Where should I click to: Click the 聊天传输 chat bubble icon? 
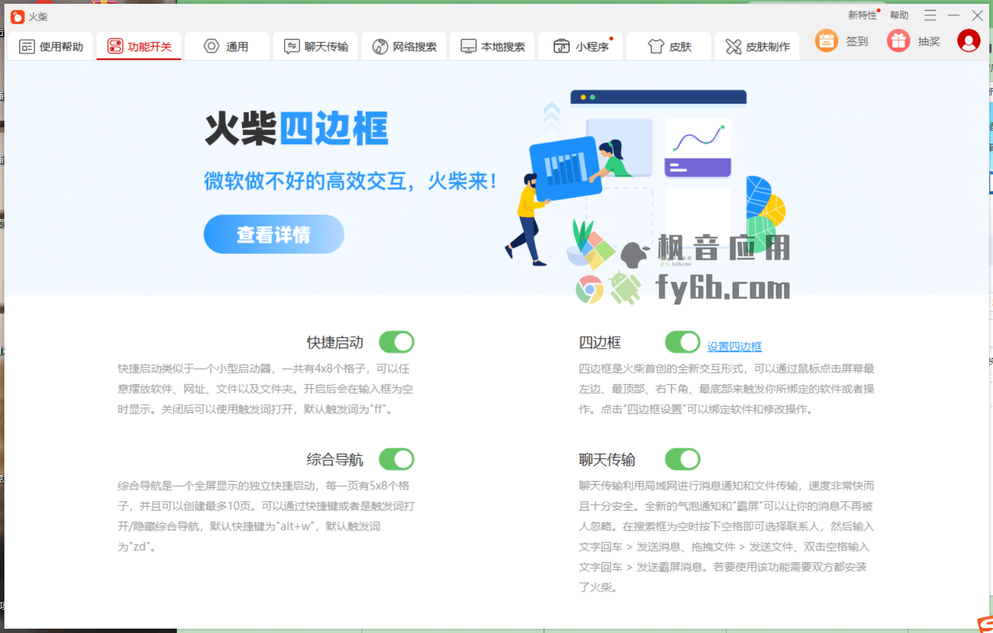coord(292,46)
